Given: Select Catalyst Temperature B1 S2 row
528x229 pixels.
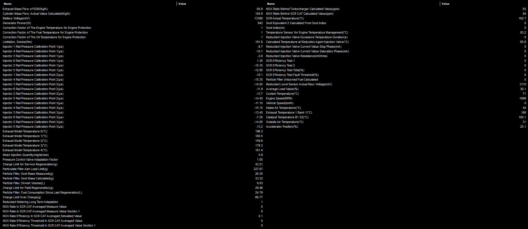Looking at the screenshot, I should click(x=396, y=117).
